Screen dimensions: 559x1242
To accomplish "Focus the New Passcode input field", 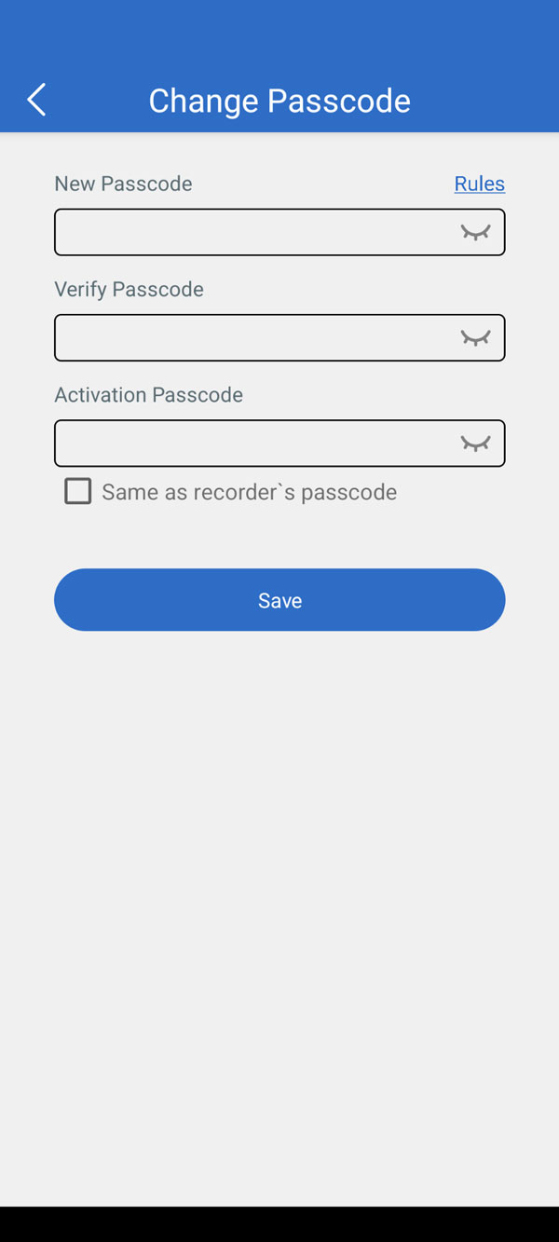I will [x=252, y=232].
